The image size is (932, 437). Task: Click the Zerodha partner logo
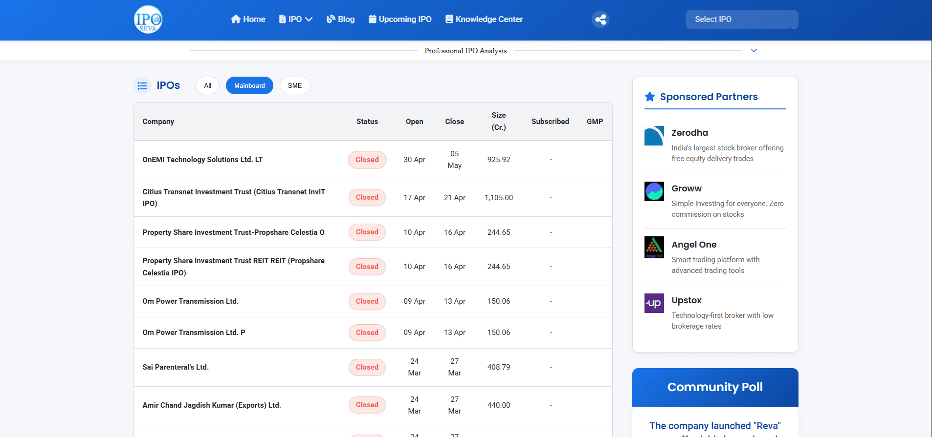click(x=654, y=136)
